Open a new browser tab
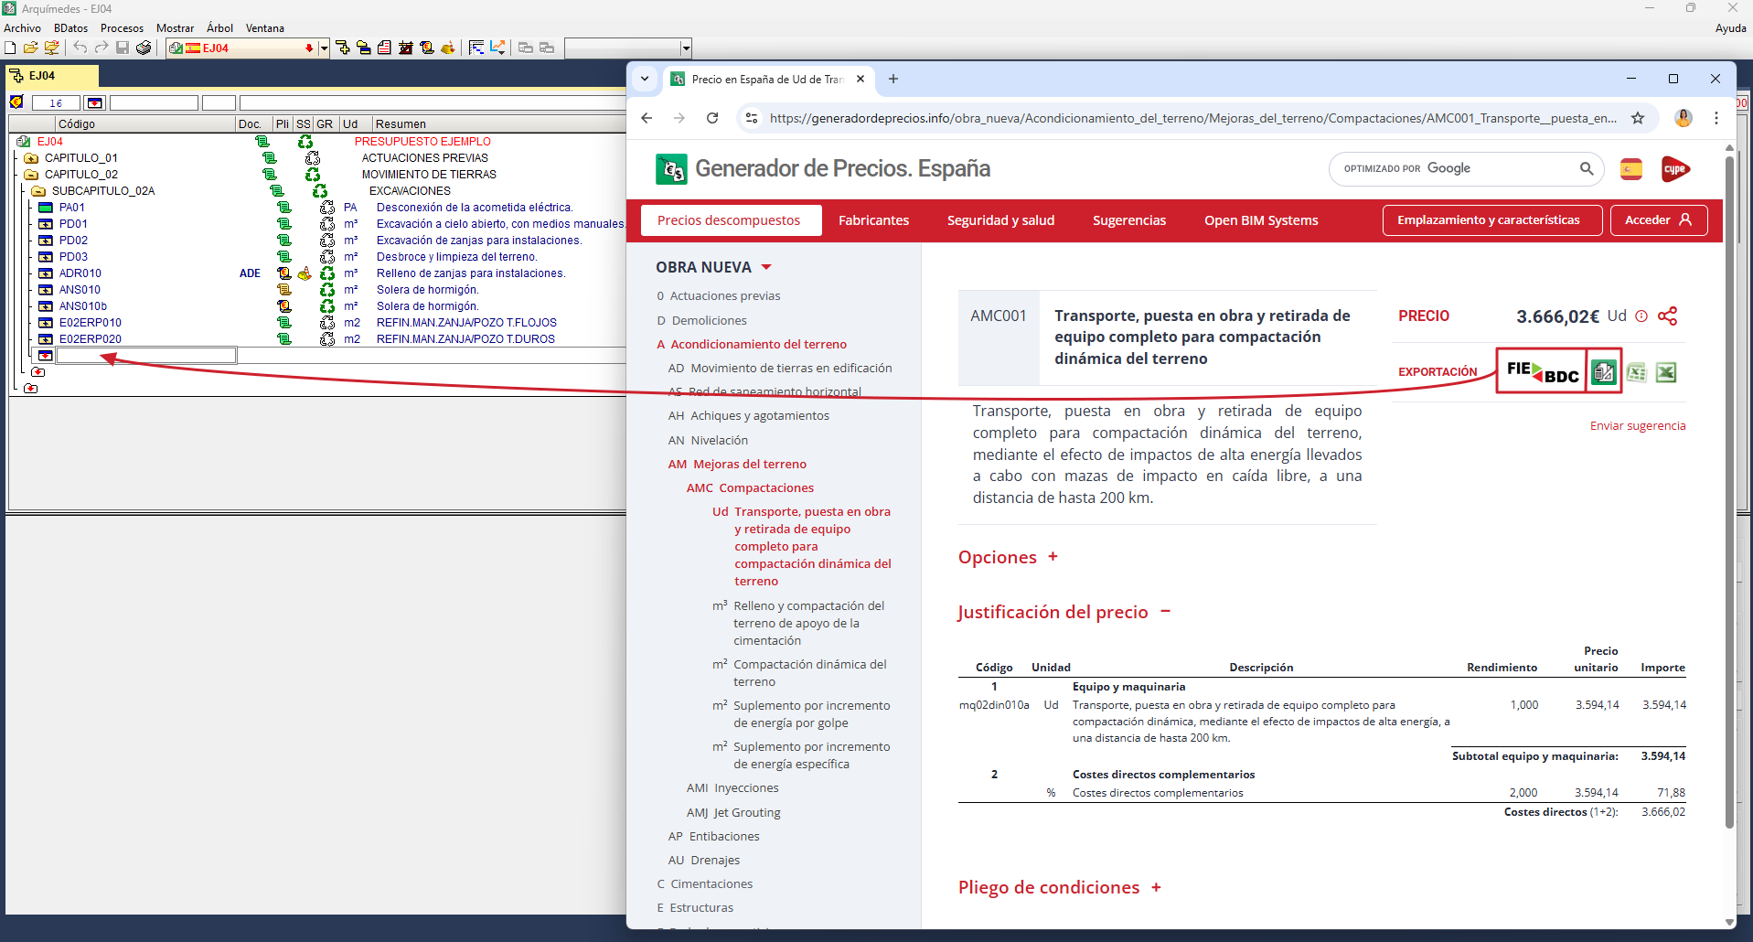 [x=893, y=80]
